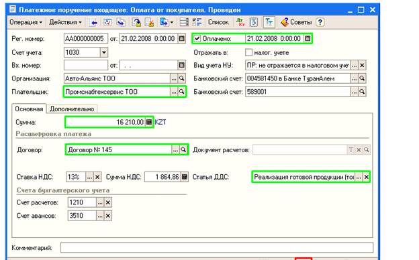Select bank account 589001 via ellipsis

point(355,92)
